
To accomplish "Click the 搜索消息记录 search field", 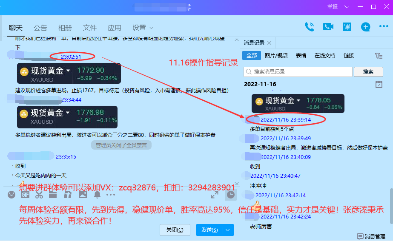I will click(298, 72).
